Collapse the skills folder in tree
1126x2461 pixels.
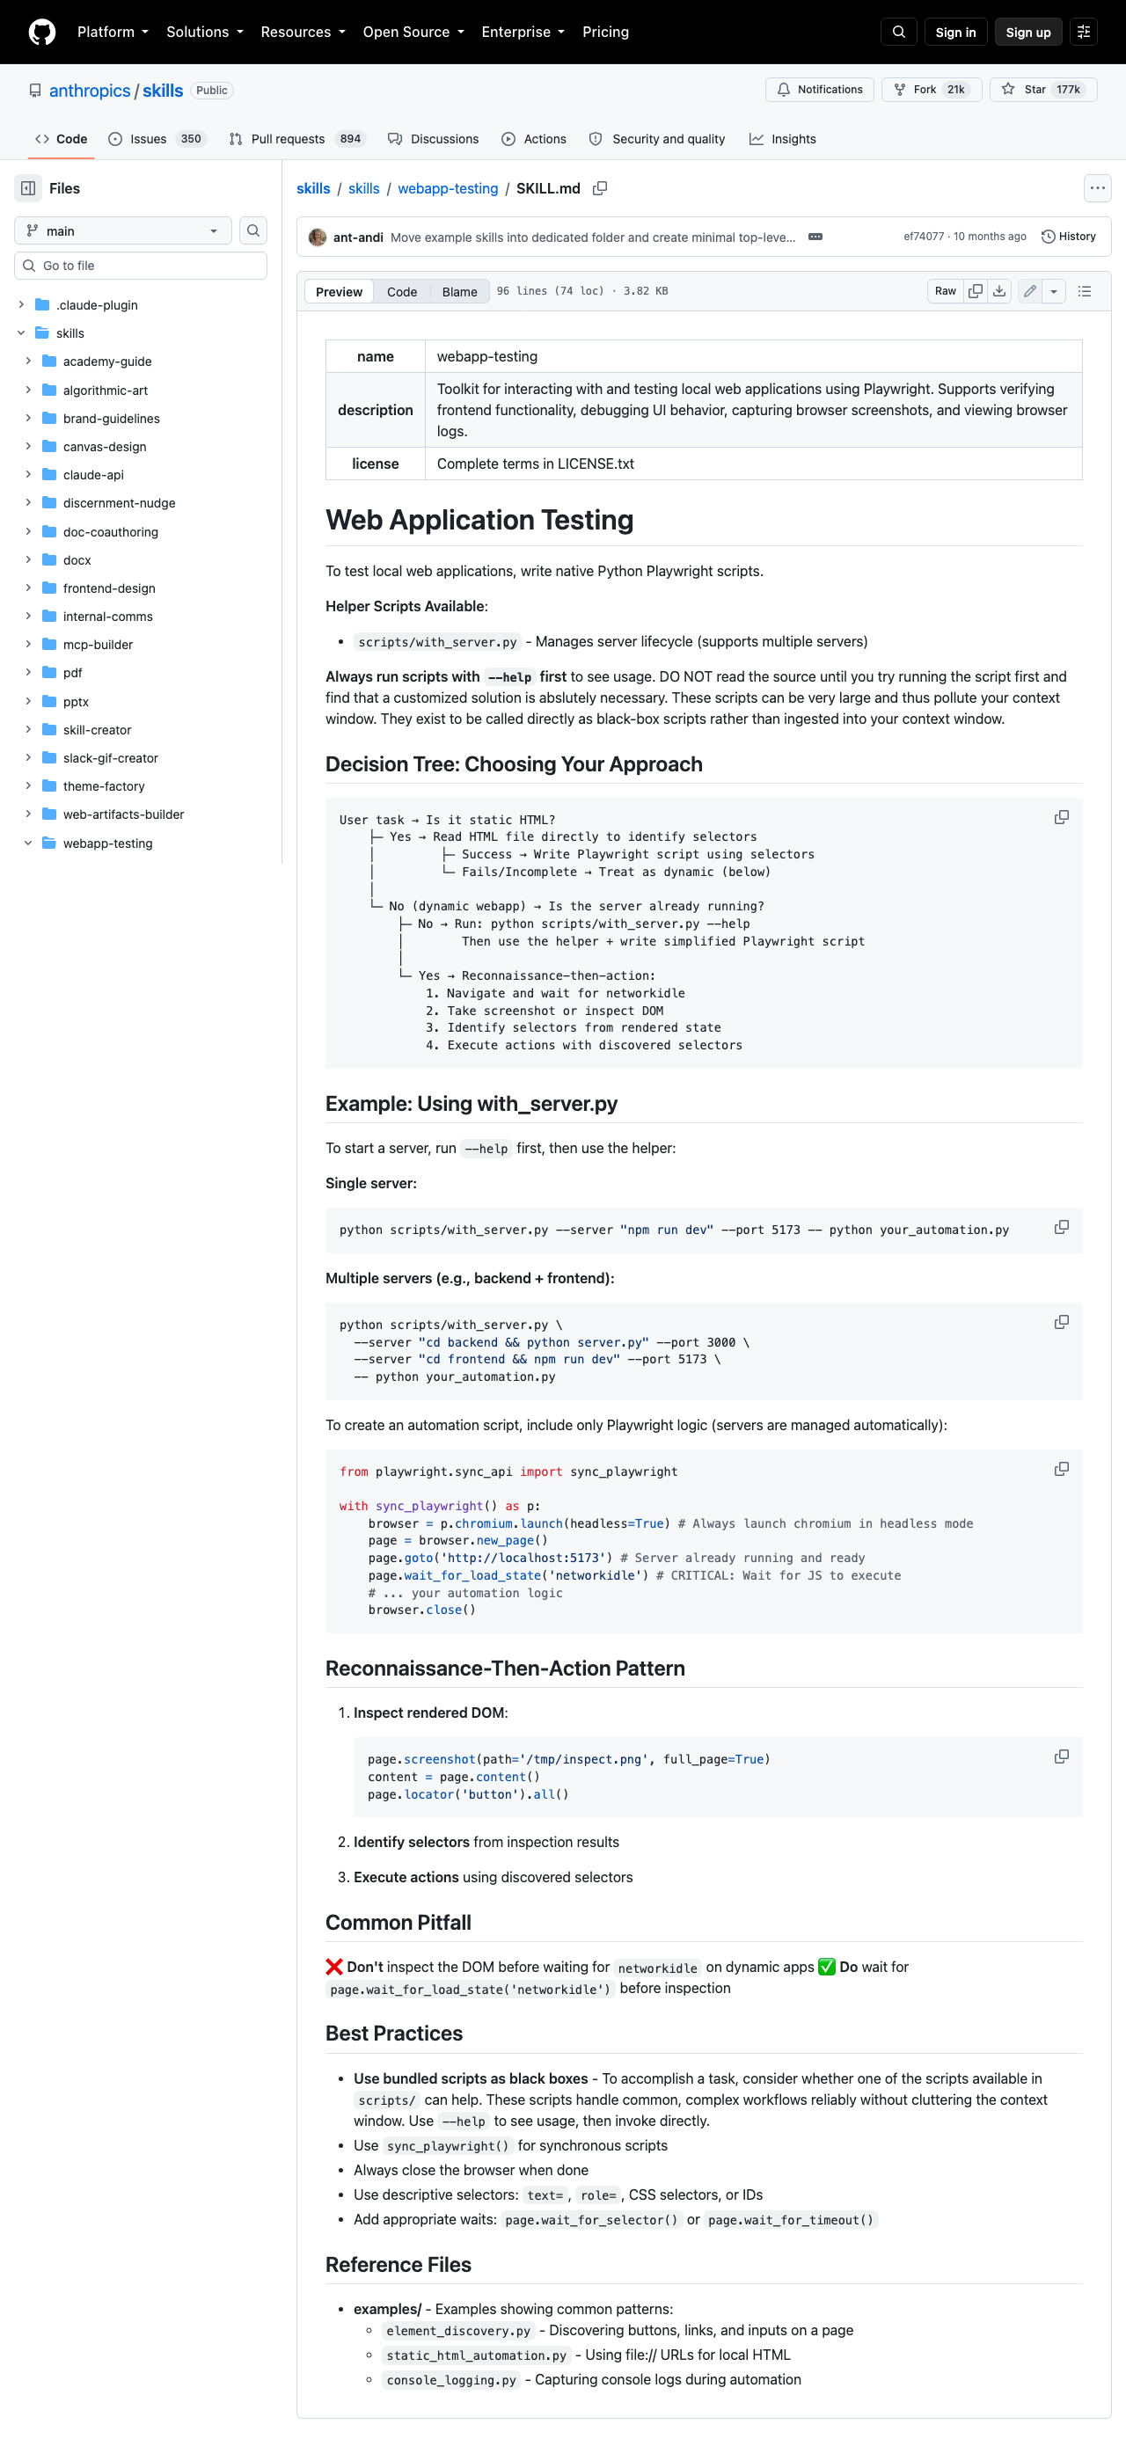pos(21,333)
